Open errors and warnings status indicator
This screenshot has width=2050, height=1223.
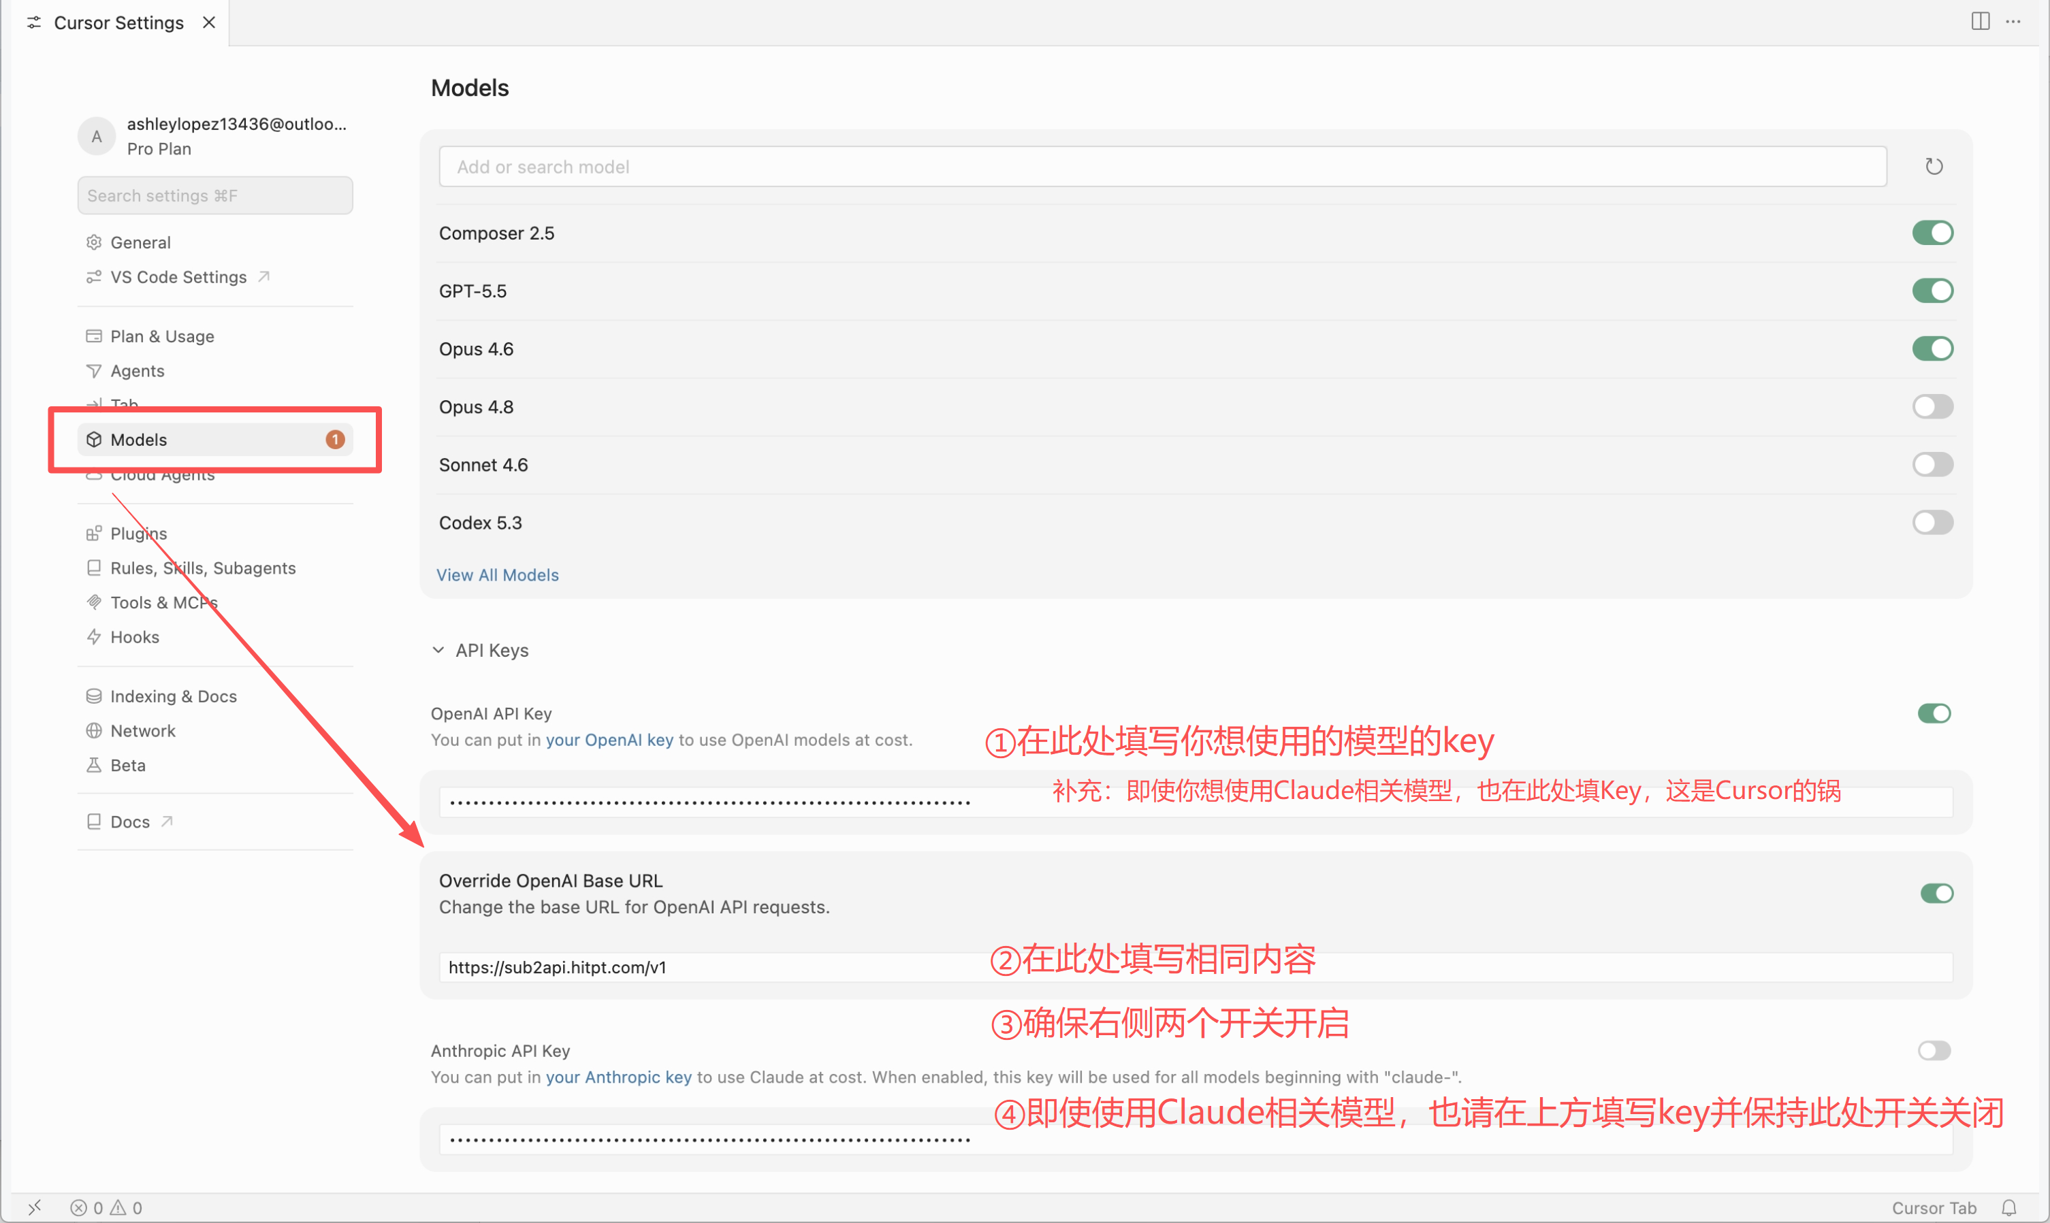(106, 1207)
